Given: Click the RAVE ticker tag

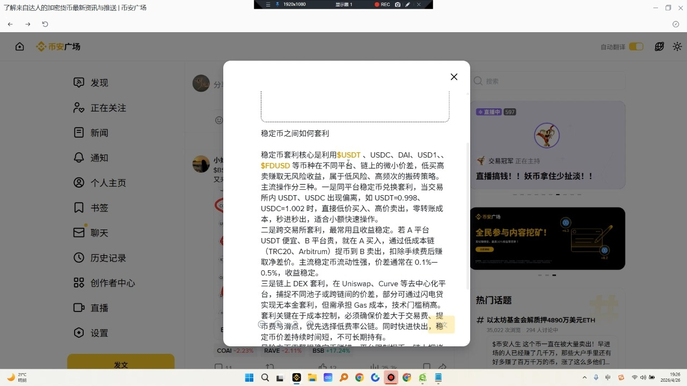Looking at the screenshot, I should click(283, 351).
